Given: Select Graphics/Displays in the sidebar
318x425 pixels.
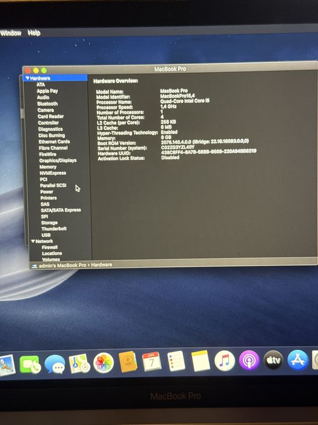Looking at the screenshot, I should (58, 160).
